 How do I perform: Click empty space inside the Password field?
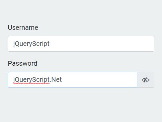coord(99,80)
